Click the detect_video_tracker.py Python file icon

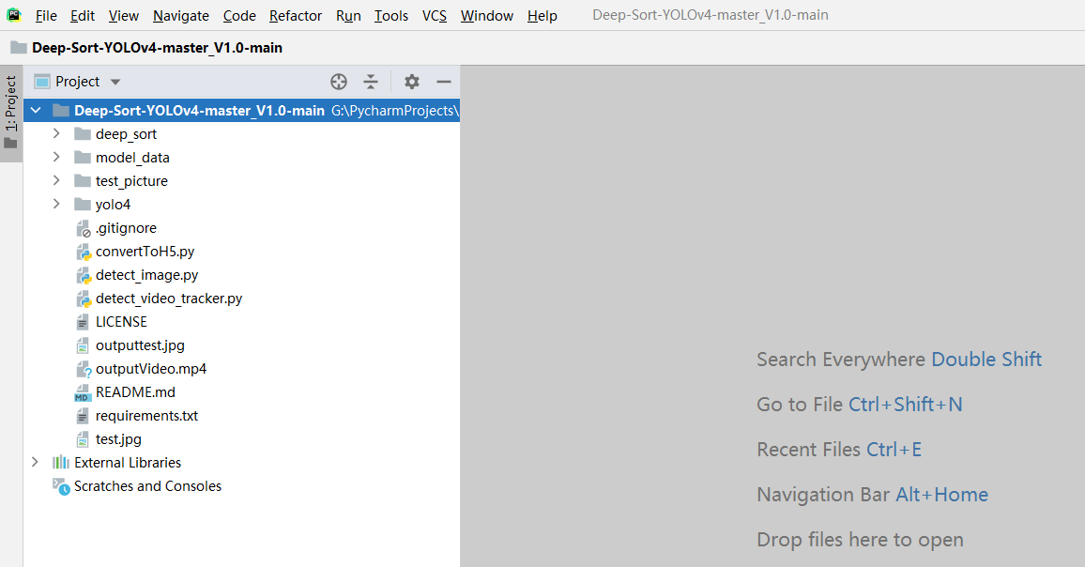point(83,299)
